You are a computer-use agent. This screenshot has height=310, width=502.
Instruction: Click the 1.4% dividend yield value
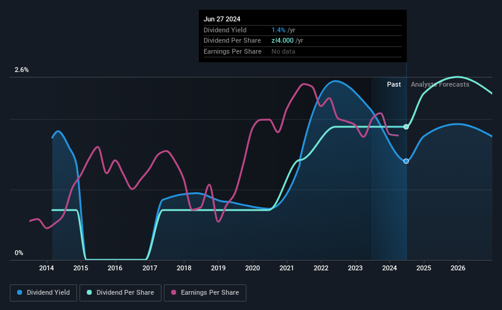pos(278,30)
